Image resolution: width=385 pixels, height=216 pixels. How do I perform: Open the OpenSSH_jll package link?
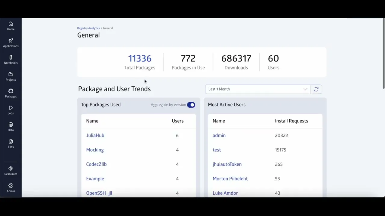coord(99,193)
